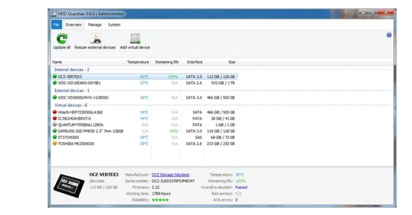The width and height of the screenshot is (412, 215).
Task: Minimize the HDD Guardian window
Action: click(x=363, y=12)
